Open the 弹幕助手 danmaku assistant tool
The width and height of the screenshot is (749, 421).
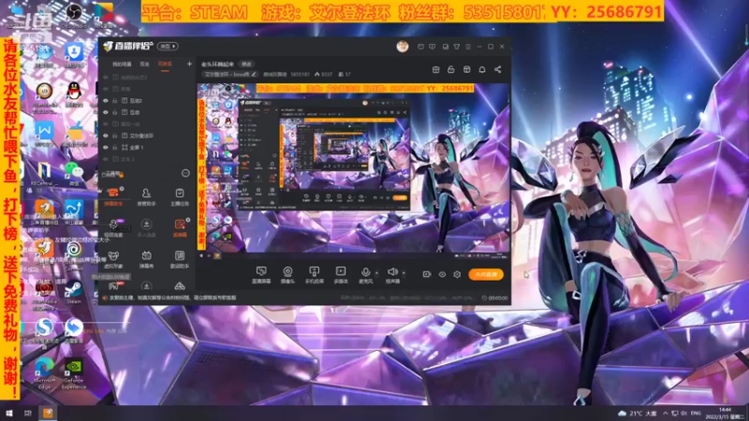tap(113, 196)
